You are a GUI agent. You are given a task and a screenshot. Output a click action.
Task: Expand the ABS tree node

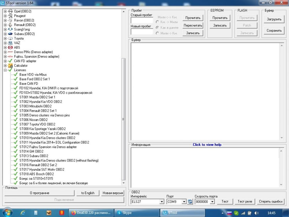pos(5,47)
